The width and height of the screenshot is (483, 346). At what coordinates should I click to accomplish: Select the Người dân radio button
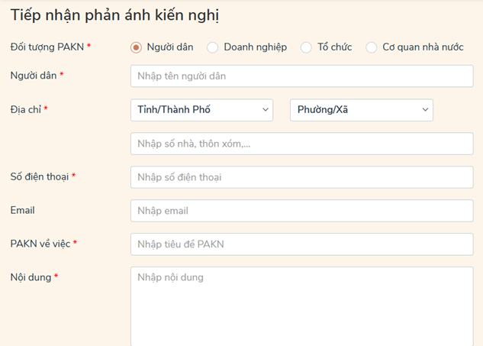[x=137, y=47]
